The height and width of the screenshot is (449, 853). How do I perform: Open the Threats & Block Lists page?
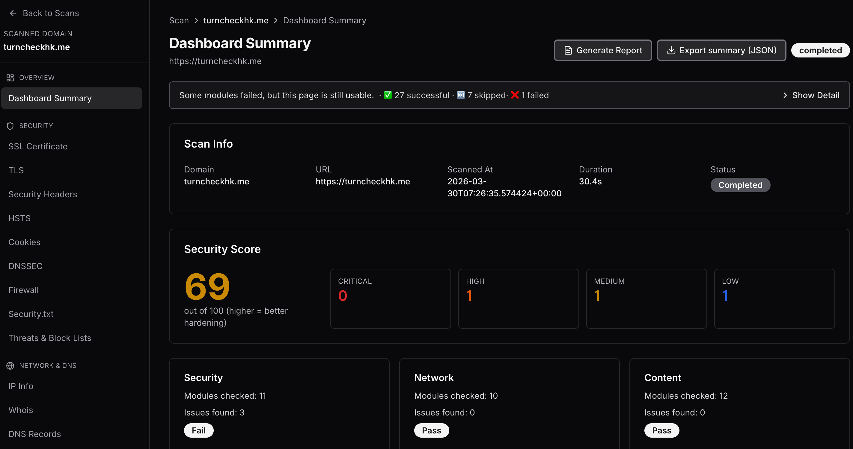point(50,338)
